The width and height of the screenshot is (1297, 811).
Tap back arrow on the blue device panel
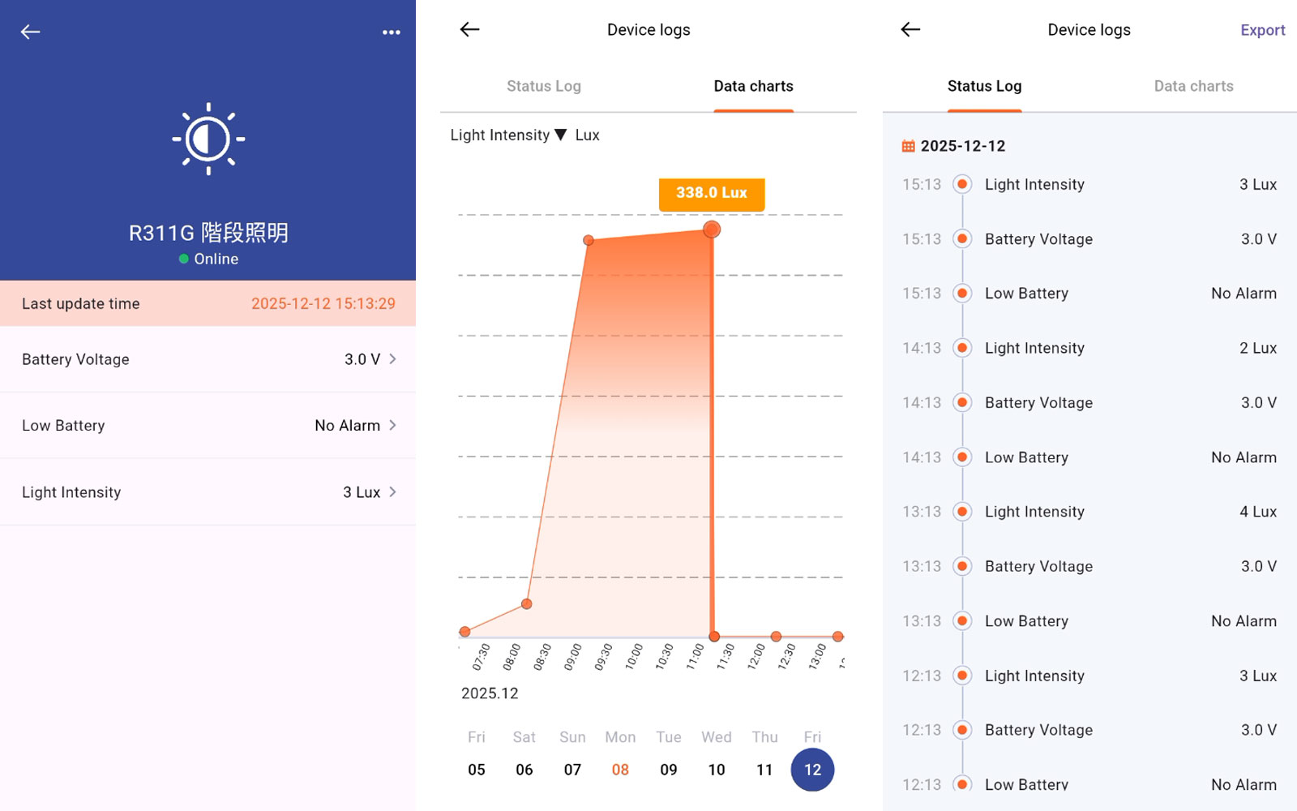(31, 32)
